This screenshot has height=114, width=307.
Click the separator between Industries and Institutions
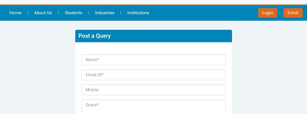(x=121, y=13)
